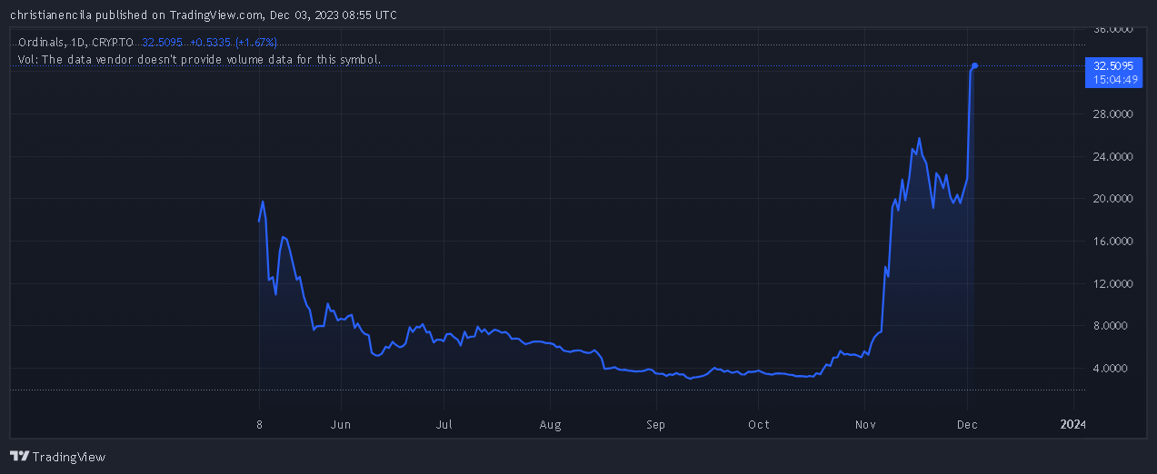Screen dimensions: 1157x474
Task: Click the latest price dot on the line
Action: [x=974, y=65]
